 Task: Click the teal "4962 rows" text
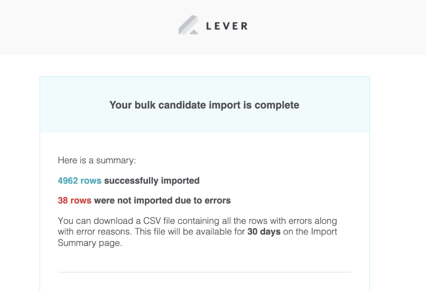79,181
